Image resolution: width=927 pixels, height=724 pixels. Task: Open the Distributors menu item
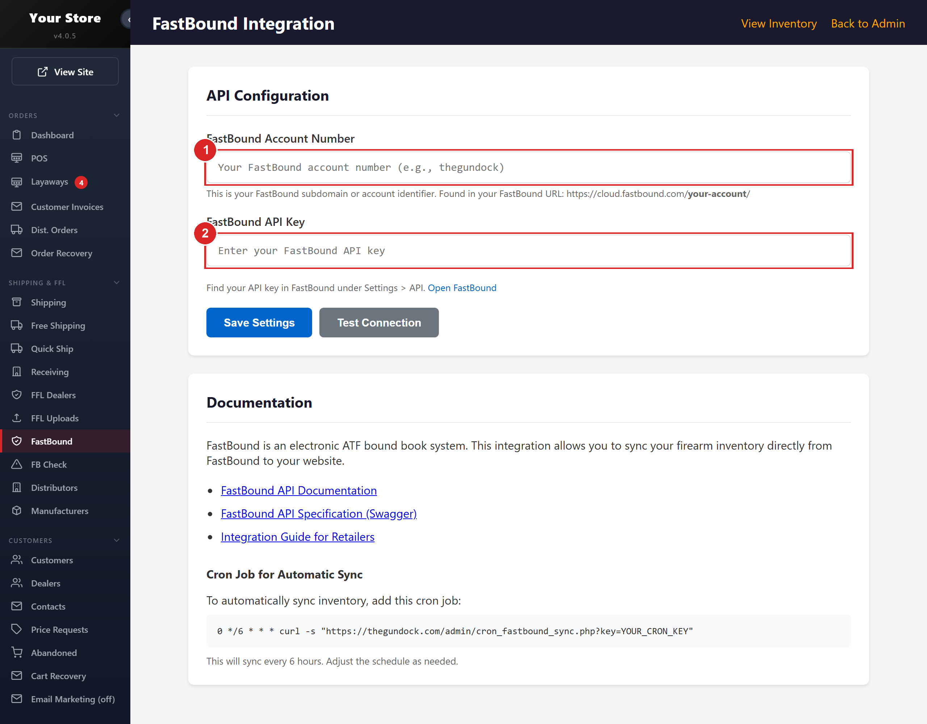66,488
